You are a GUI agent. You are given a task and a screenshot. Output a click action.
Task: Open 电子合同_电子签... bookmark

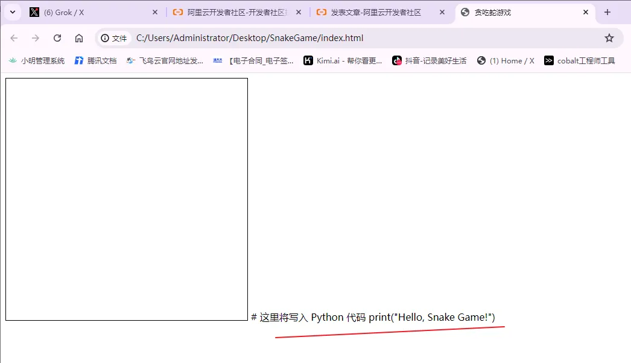[253, 61]
